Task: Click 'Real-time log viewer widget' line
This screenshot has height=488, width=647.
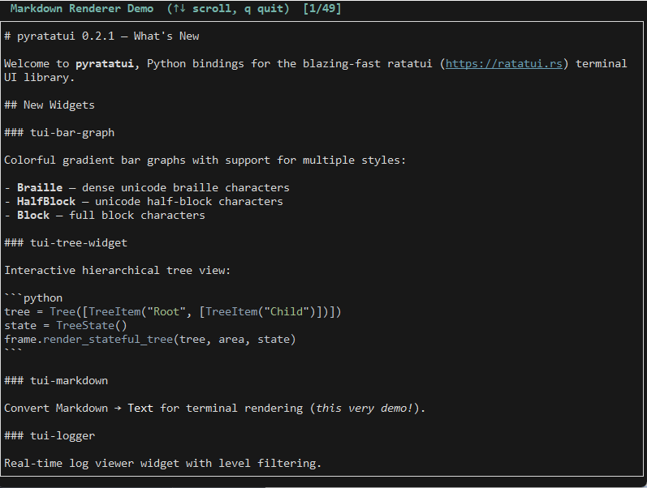Action: (x=162, y=464)
